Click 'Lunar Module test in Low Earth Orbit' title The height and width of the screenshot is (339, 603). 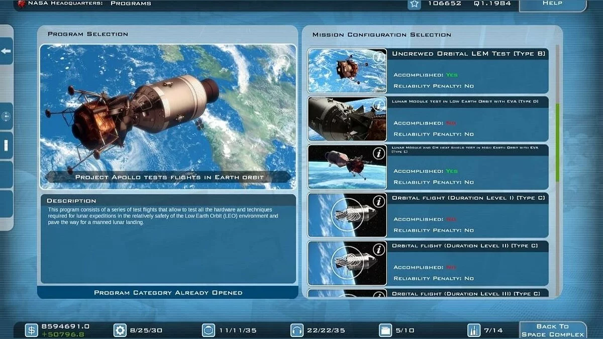click(x=465, y=101)
